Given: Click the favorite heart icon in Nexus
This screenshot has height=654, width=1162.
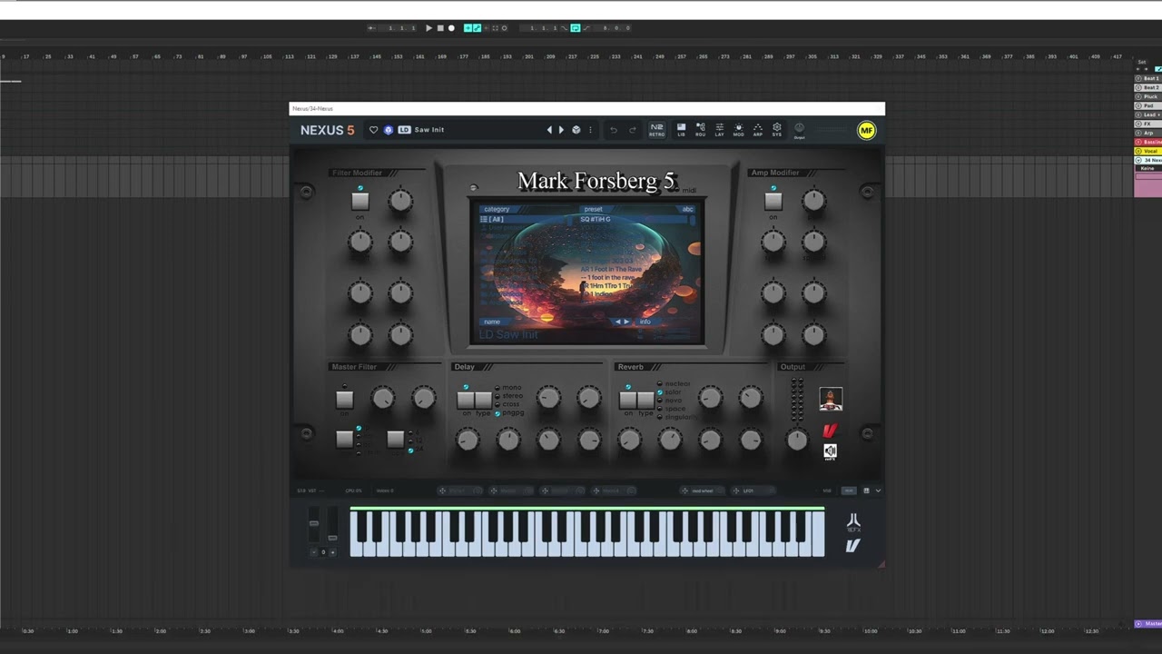Looking at the screenshot, I should point(373,130).
